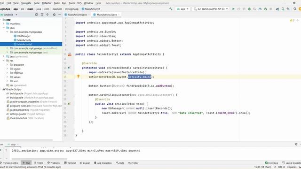Screen dimensions: 301x169
Task: Click the UTF-8 encoding in status bar
Action: coord(281,167)
